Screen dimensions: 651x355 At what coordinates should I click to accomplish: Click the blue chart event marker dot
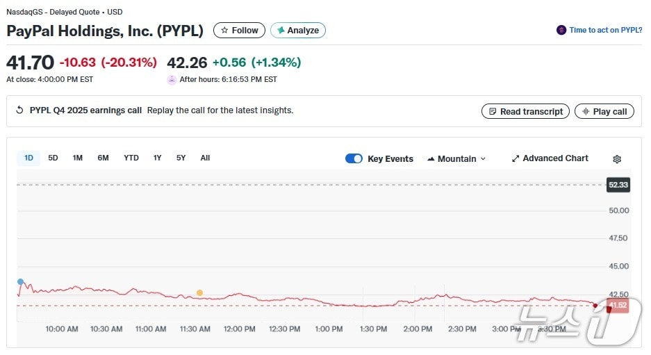(x=20, y=282)
